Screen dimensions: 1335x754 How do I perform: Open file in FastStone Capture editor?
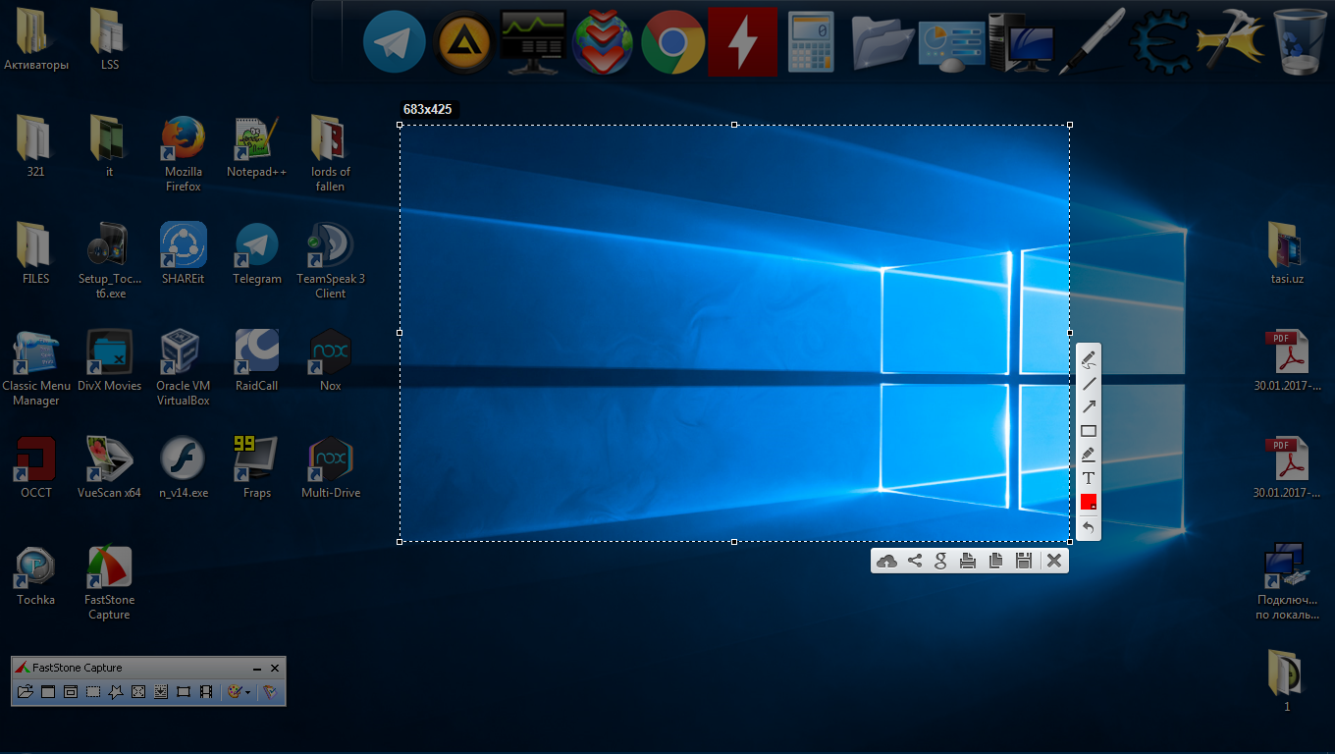(26, 692)
